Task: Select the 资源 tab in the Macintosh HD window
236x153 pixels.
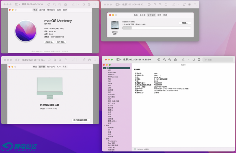Action: 165,15
